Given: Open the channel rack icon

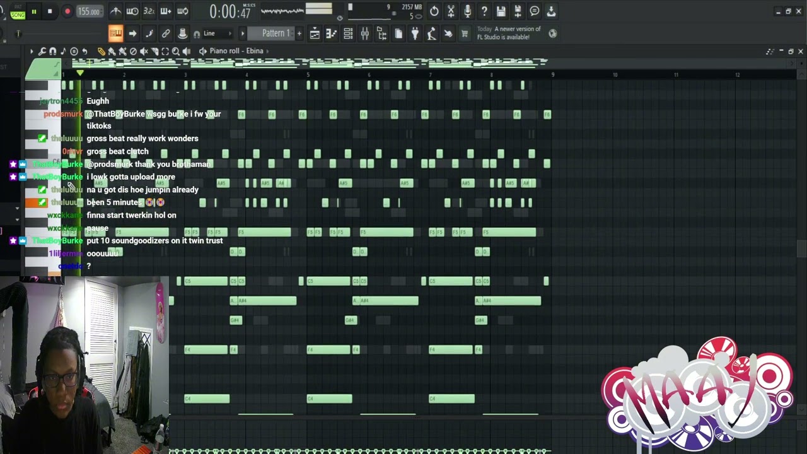Looking at the screenshot, I should pyautogui.click(x=348, y=33).
